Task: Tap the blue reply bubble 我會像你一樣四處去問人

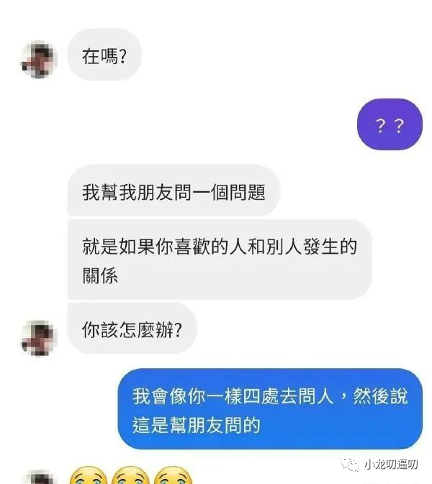Action: [x=270, y=408]
